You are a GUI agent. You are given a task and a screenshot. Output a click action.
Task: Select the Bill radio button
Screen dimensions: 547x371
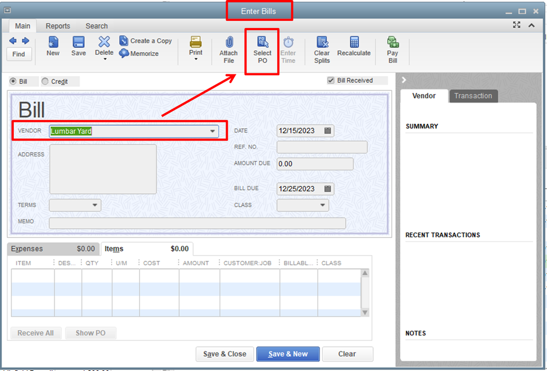coord(13,81)
